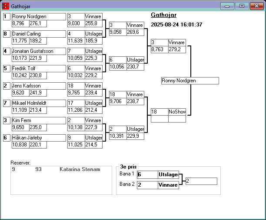Close the Gathojar window

click(257, 6)
